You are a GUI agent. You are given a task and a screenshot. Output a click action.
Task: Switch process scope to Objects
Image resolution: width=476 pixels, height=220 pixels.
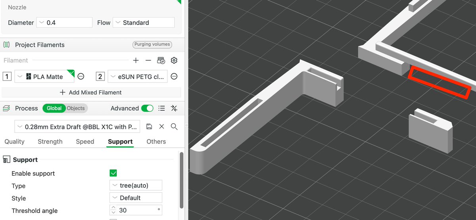pyautogui.click(x=76, y=108)
